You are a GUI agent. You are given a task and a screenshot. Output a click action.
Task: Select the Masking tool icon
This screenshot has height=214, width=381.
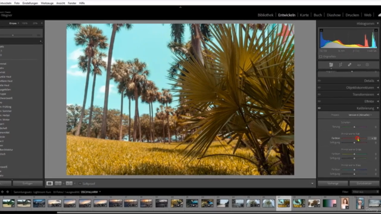(367, 65)
